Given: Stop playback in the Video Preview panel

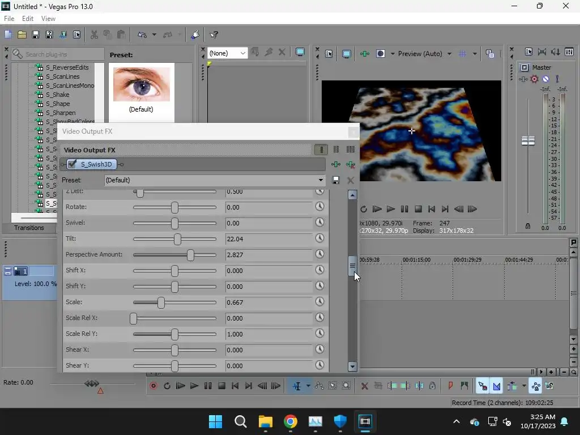Looking at the screenshot, I should pos(418,209).
